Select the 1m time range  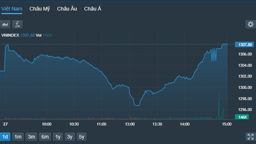click(18, 137)
